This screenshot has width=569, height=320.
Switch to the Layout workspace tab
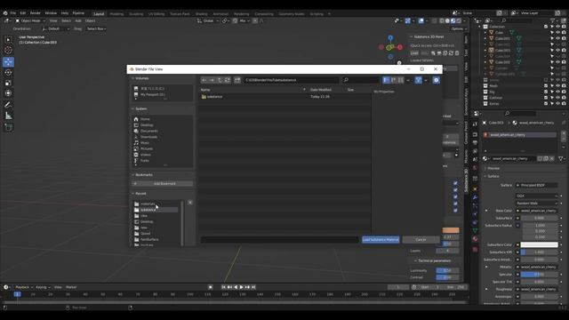click(99, 14)
